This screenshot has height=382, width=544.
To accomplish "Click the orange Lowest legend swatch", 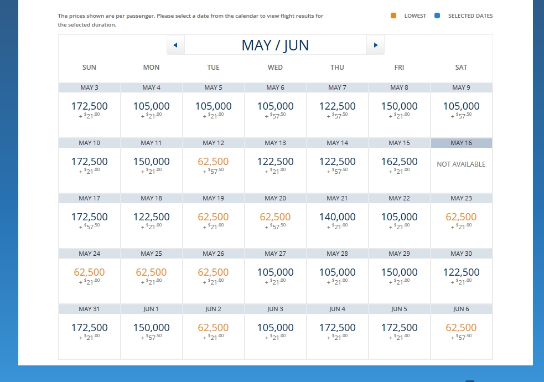I will 393,16.
